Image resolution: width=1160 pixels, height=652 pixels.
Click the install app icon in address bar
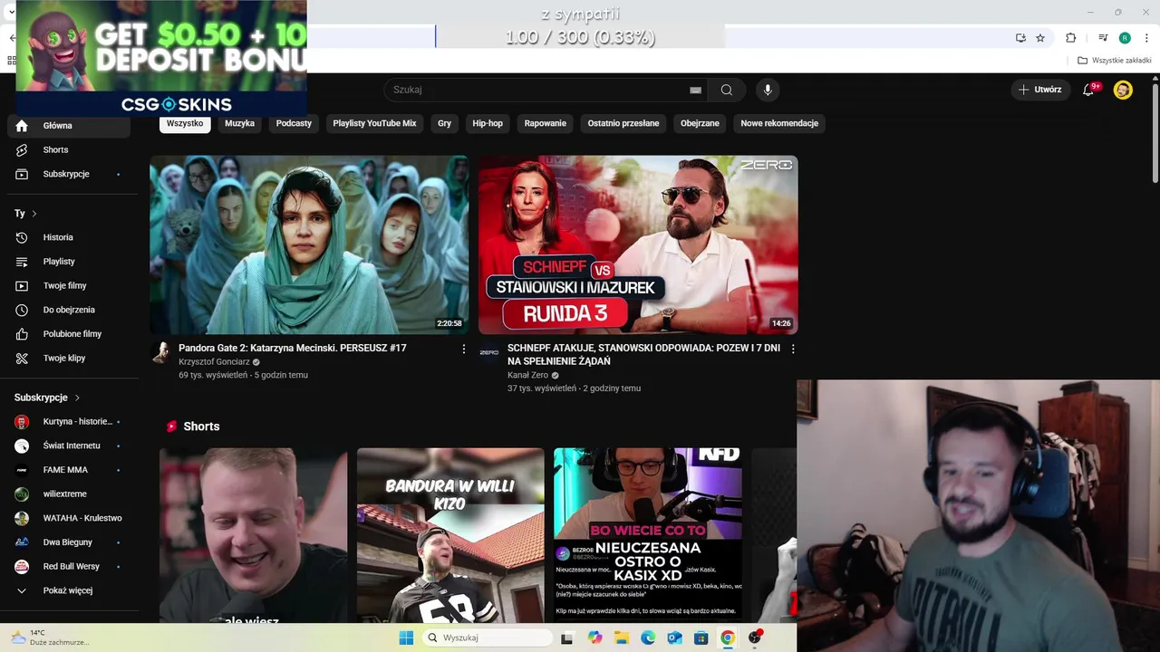pos(1020,38)
